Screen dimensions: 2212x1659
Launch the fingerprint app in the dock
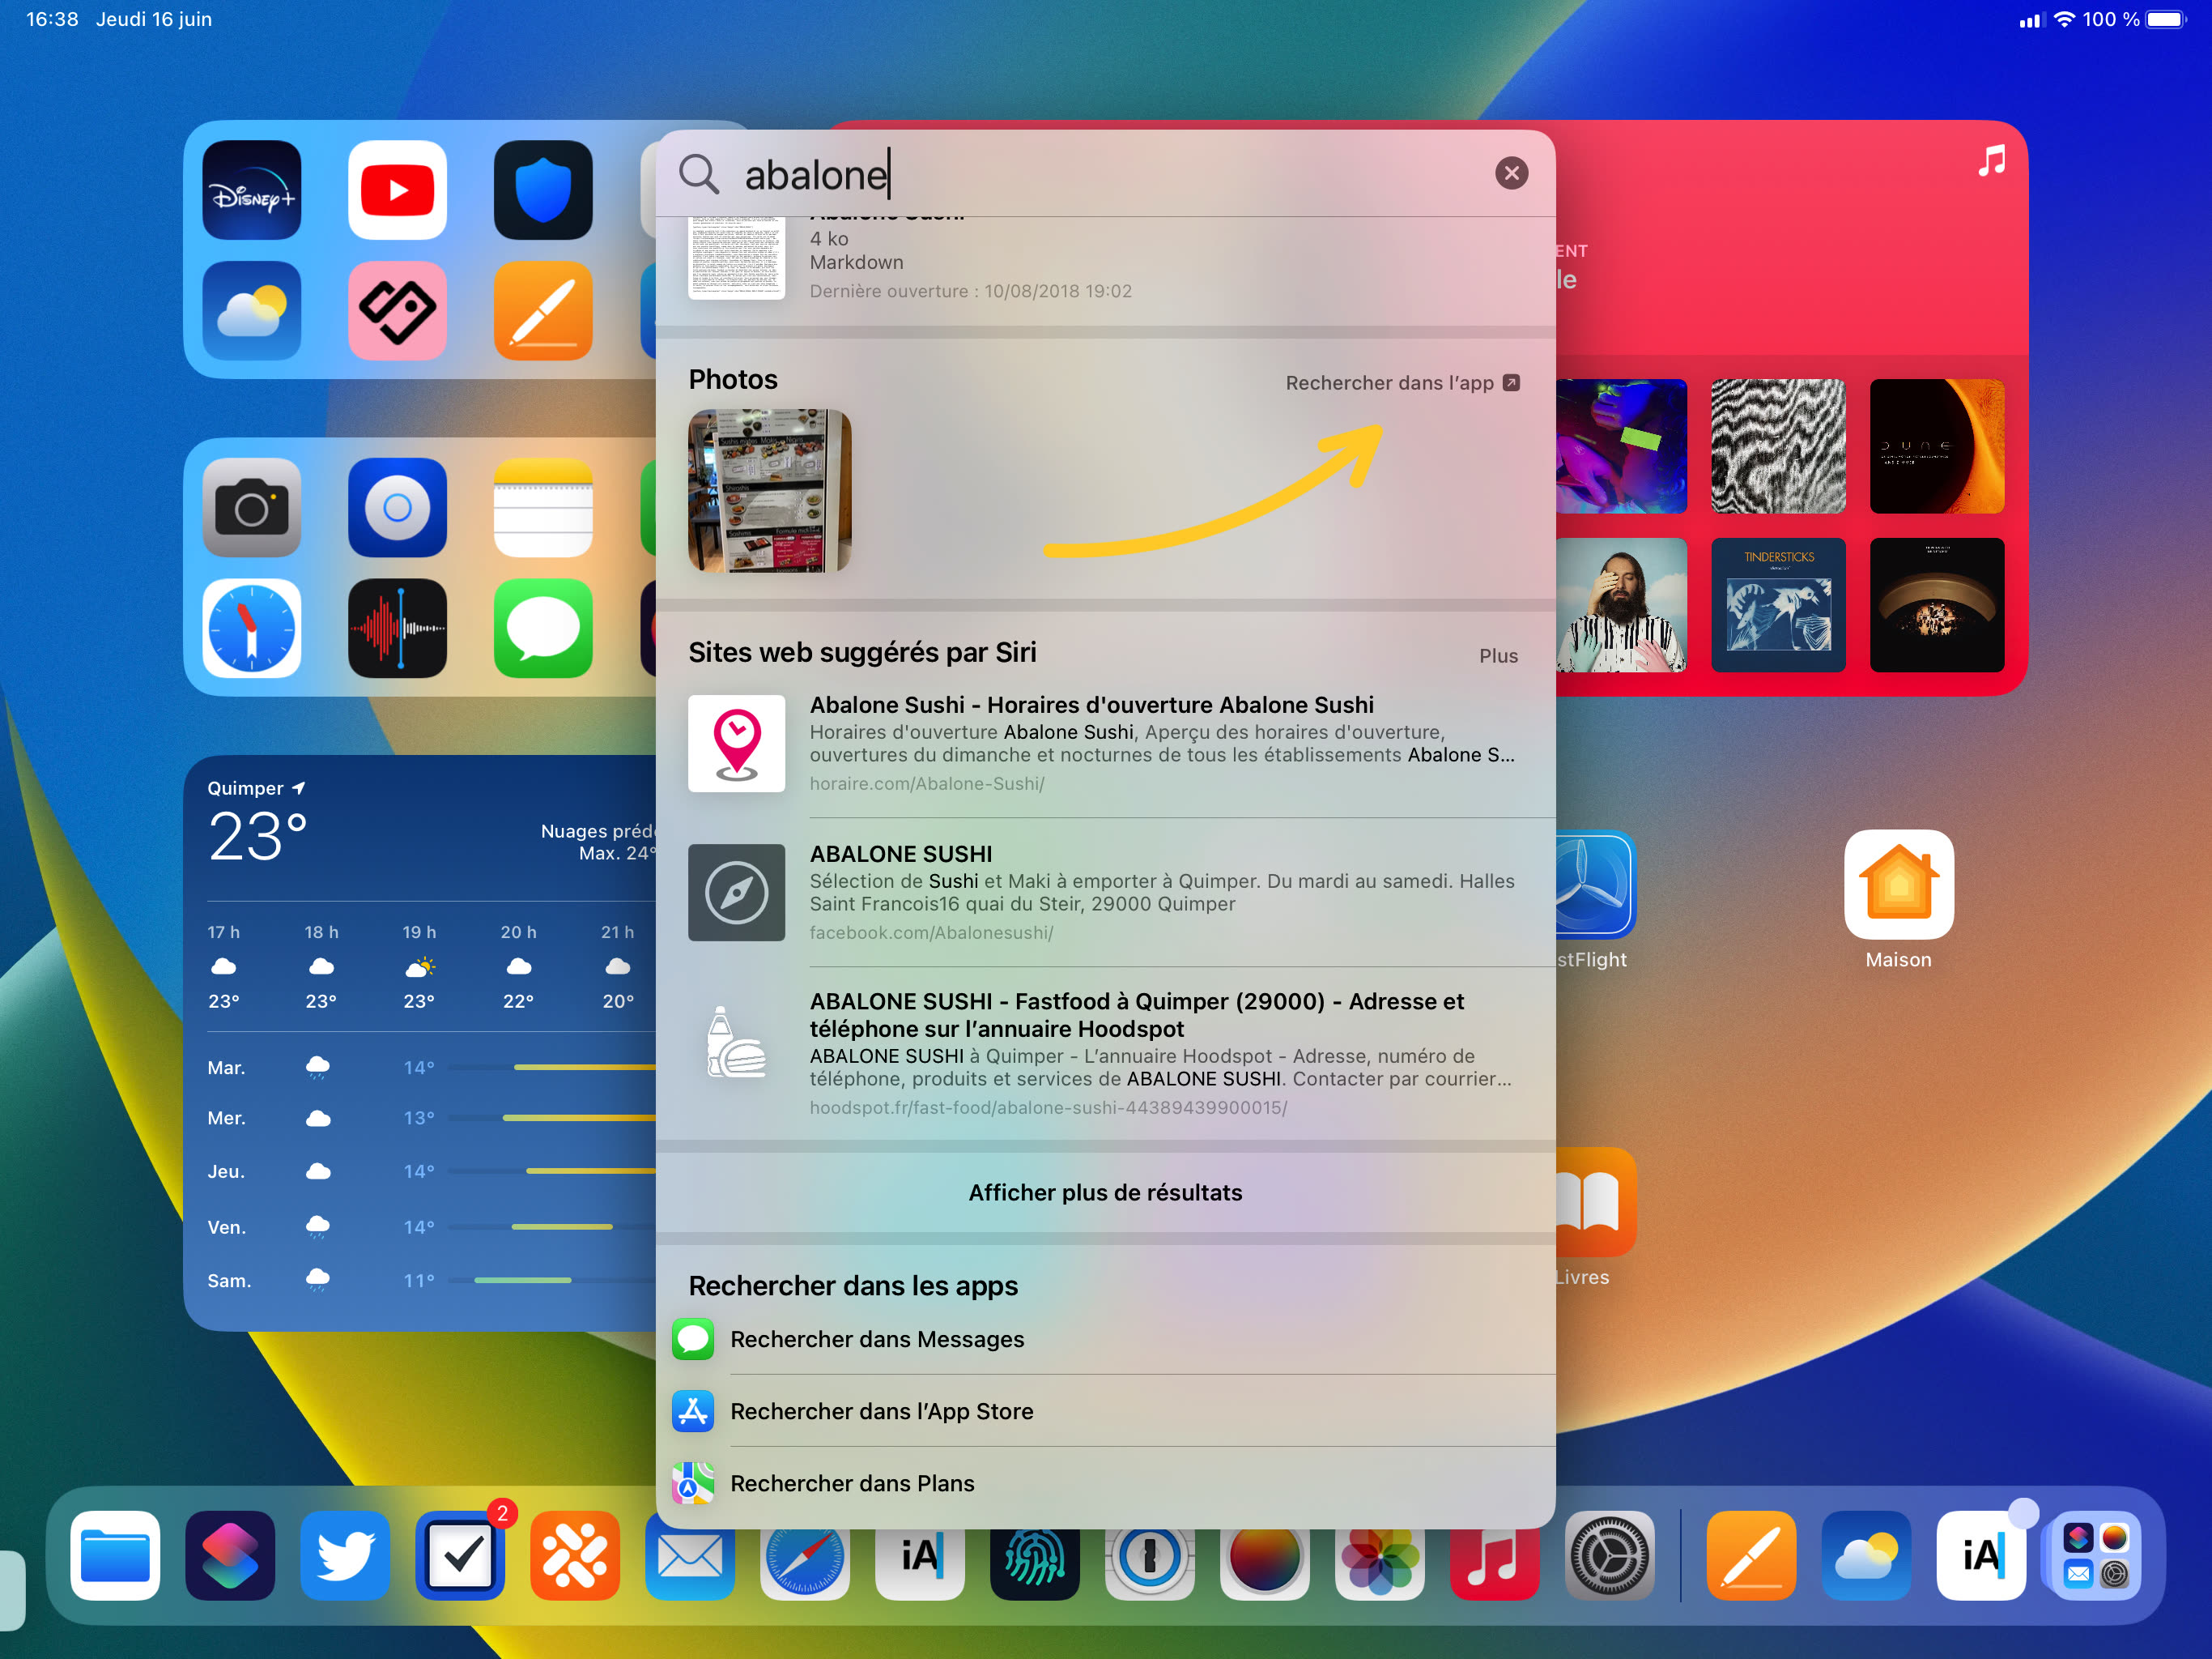click(1035, 1563)
